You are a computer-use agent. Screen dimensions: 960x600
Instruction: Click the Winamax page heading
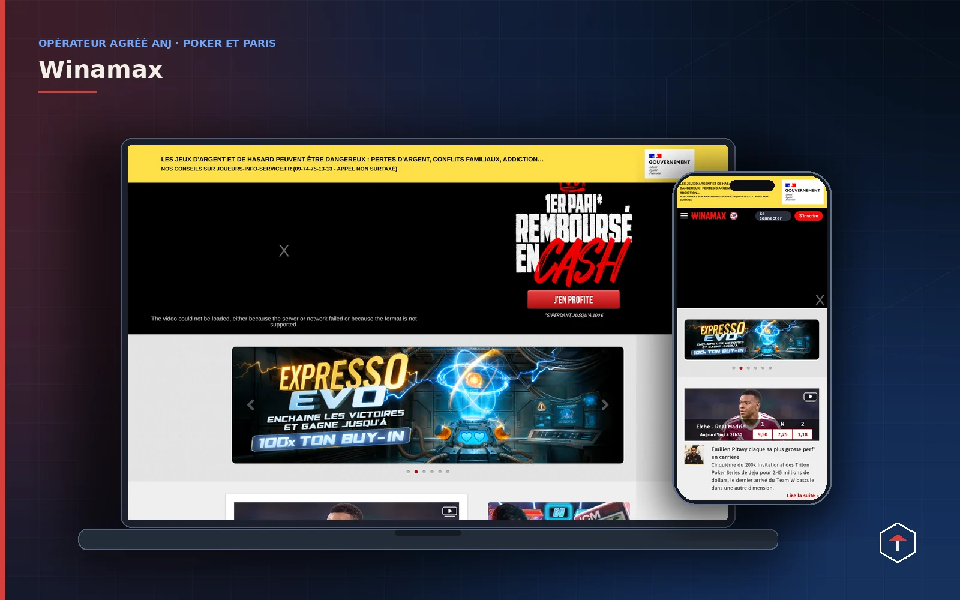[101, 70]
